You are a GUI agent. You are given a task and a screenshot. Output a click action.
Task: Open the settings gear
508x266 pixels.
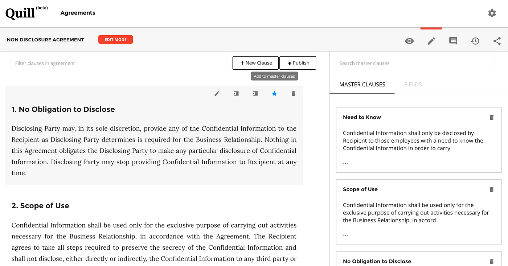point(492,13)
